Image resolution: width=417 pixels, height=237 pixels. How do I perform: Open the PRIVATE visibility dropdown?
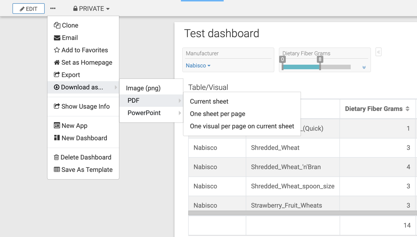91,9
